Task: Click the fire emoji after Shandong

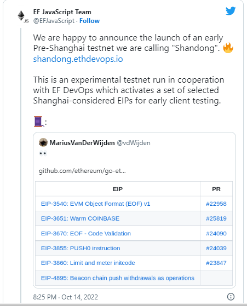Action: pyautogui.click(x=228, y=48)
